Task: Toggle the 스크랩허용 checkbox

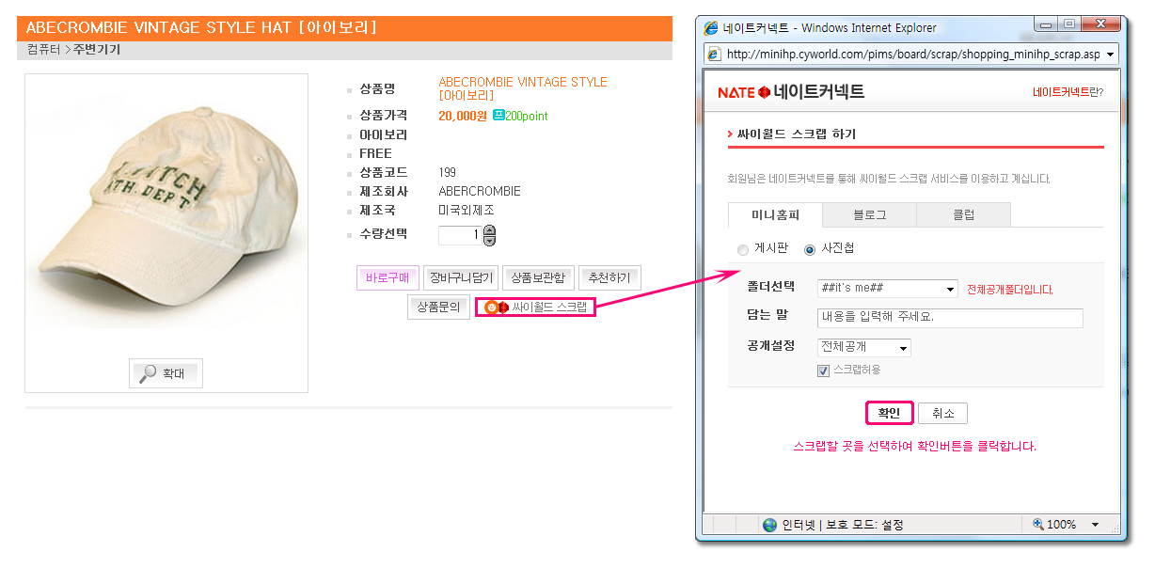Action: point(823,371)
